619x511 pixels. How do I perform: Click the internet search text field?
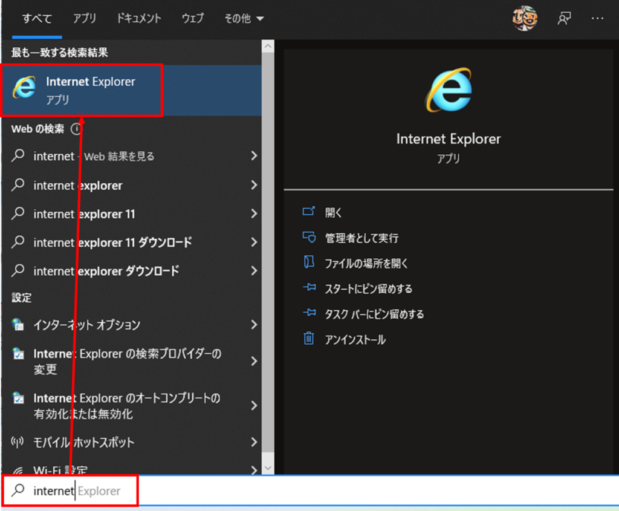pos(309,490)
